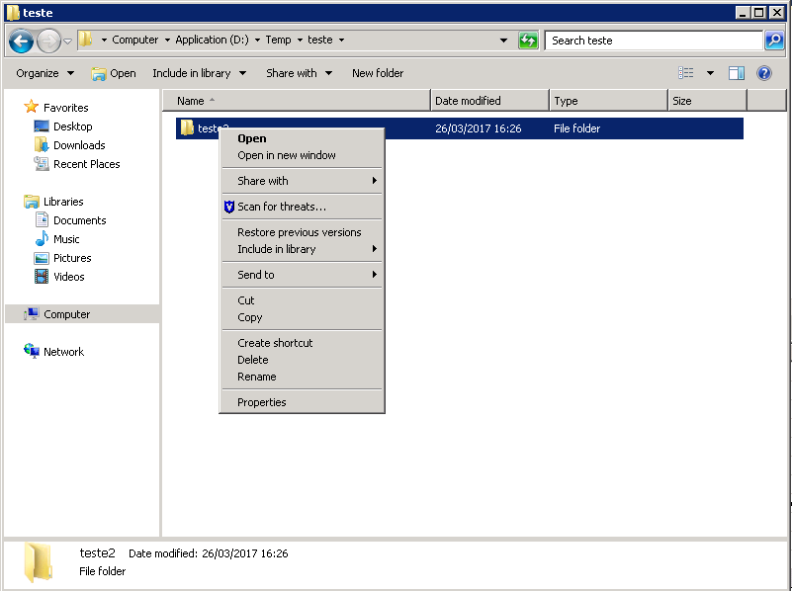Viewport: 792px width, 592px height.
Task: Open Help via the question mark icon
Action: [x=764, y=73]
